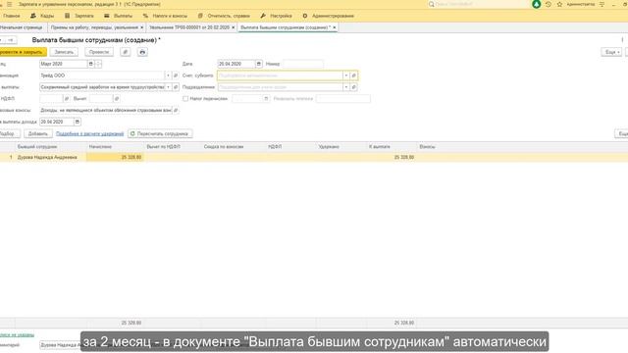628x353 pixels.
Task: Open Подразделение record icon
Action: click(353, 87)
